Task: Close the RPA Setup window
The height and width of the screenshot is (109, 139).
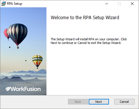Action: click(132, 4)
